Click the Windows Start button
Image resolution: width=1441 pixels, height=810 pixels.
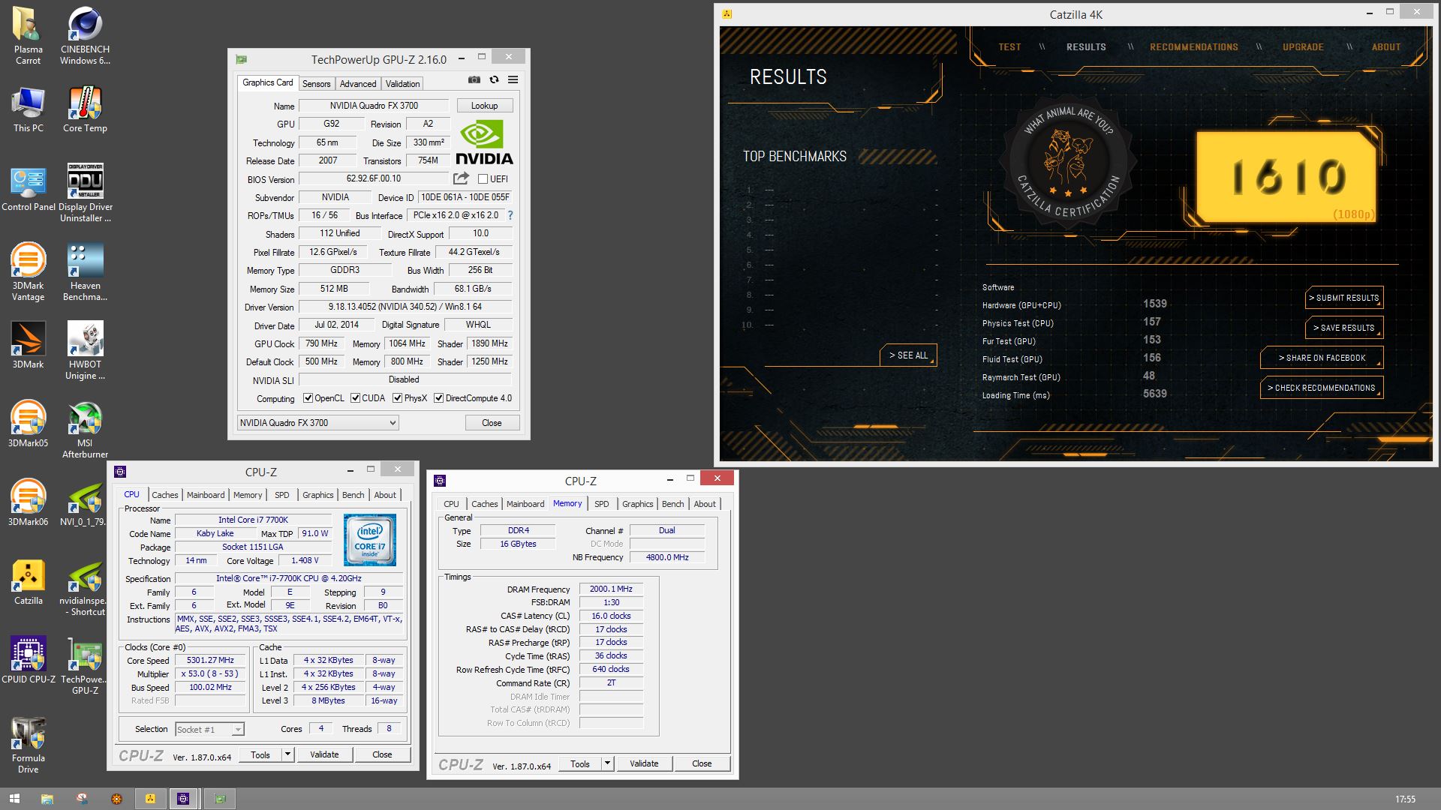(13, 799)
